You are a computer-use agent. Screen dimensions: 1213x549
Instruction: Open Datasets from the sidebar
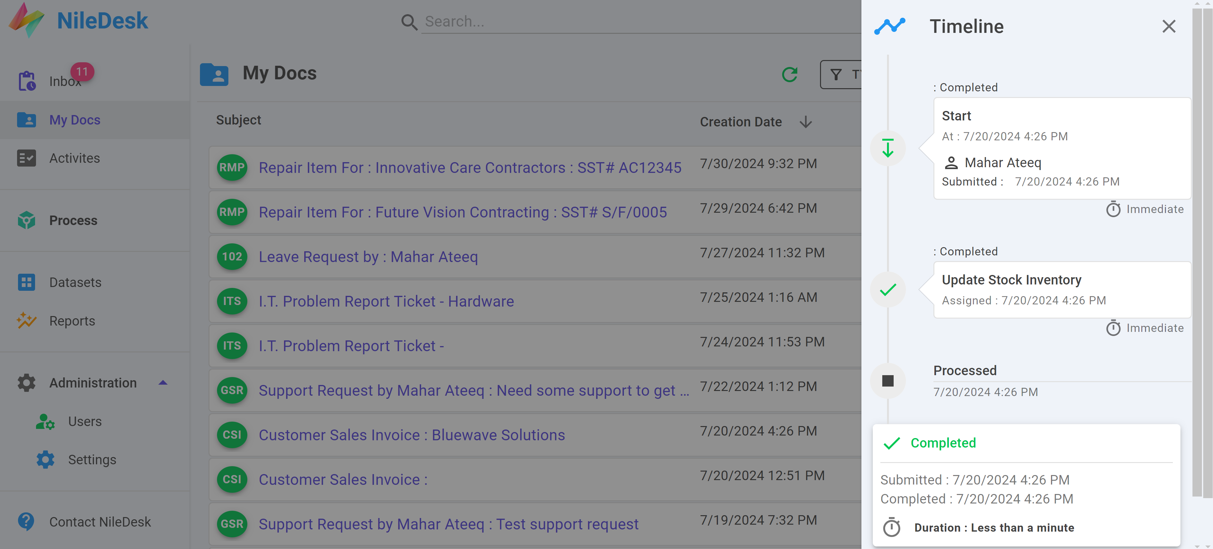coord(94,282)
